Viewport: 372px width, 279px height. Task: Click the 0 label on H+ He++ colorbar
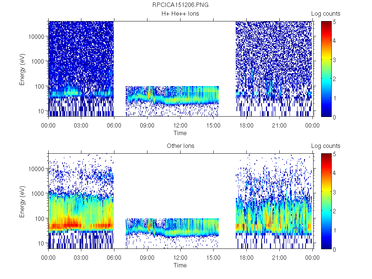tap(335, 117)
